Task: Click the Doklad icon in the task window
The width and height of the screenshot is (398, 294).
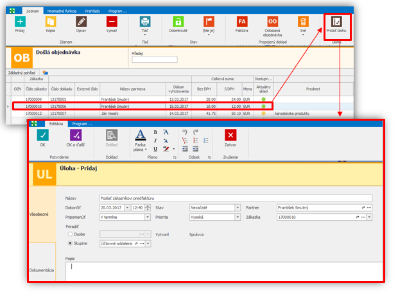Action: 112,135
